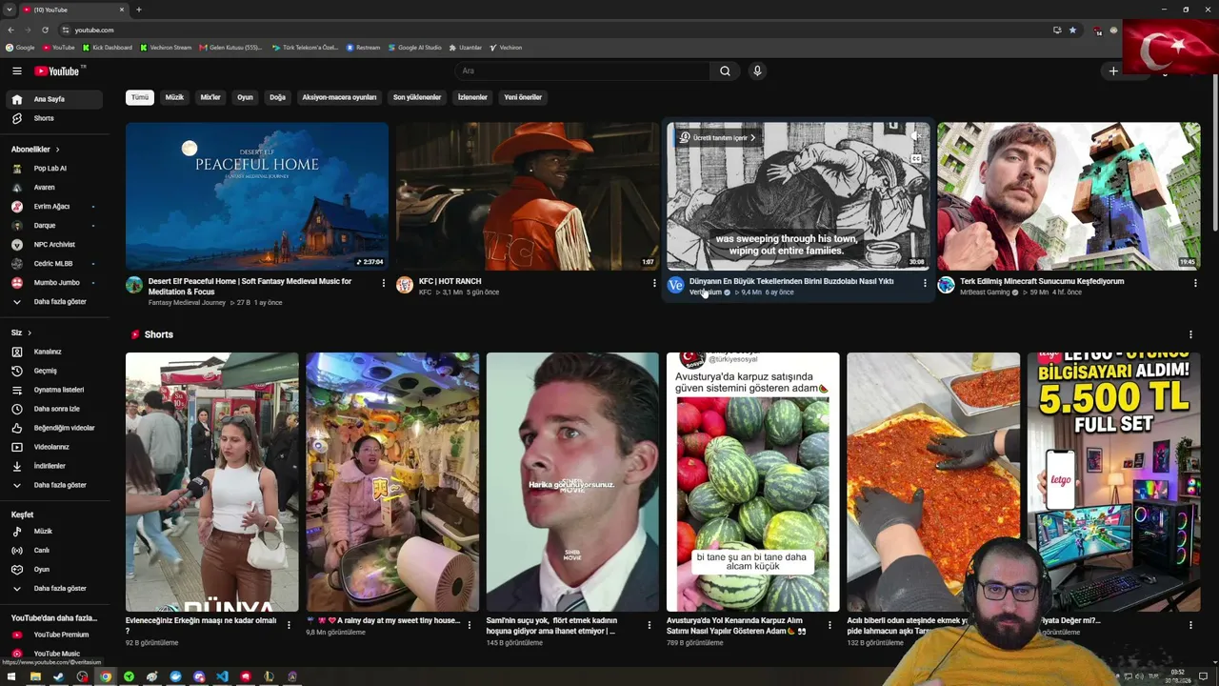This screenshot has height=686, width=1219.
Task: Open Geçmiş (History) in sidebar
Action: coord(54,371)
